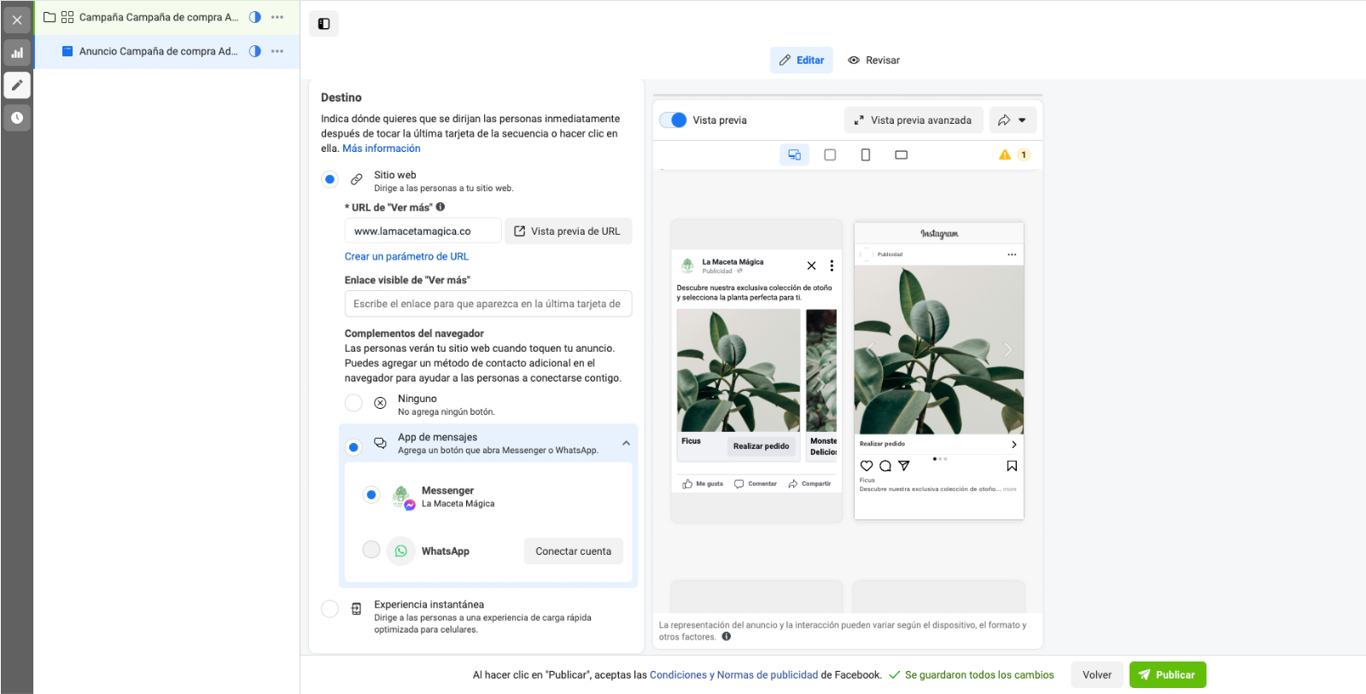Click the info icon next to URL de "Ver más"
The image size is (1366, 694).
[441, 207]
